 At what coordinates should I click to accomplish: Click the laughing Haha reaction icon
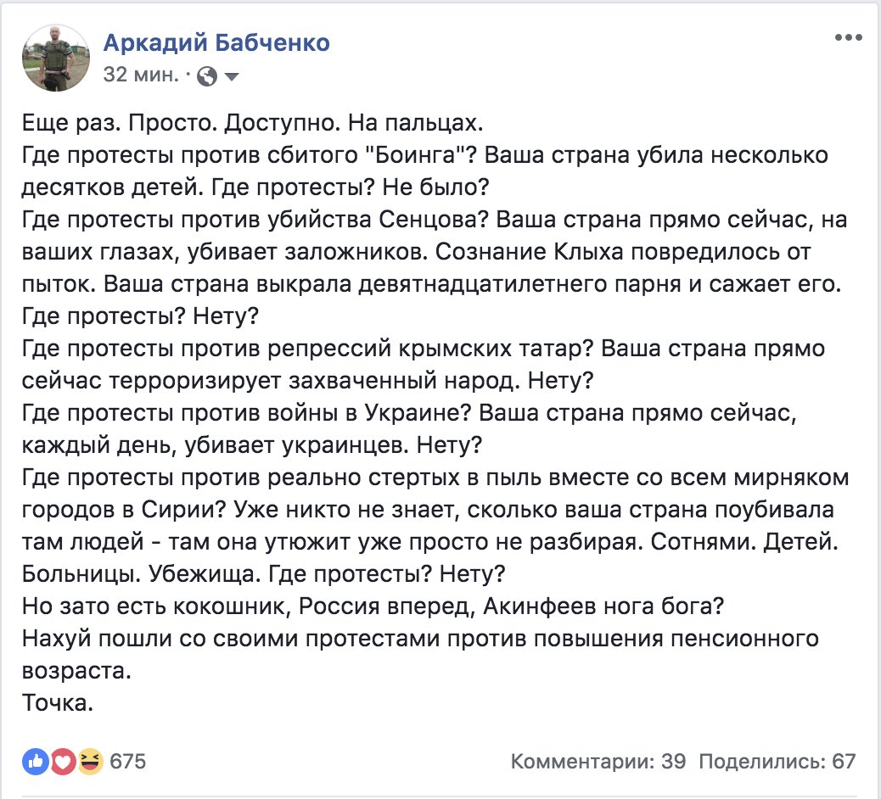[x=91, y=762]
